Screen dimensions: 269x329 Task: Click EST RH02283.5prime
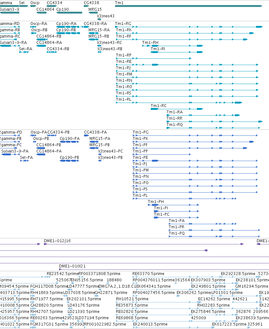(213, 305)
